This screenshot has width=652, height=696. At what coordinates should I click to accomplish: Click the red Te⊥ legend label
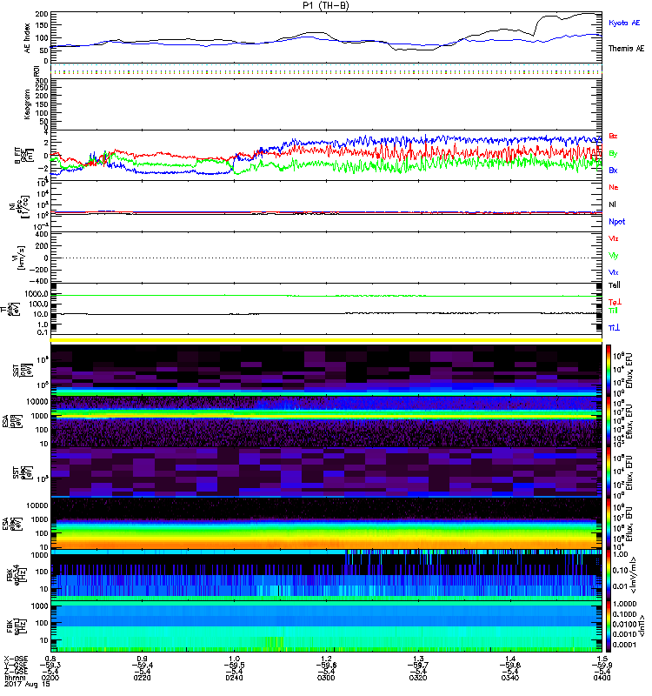(x=615, y=302)
